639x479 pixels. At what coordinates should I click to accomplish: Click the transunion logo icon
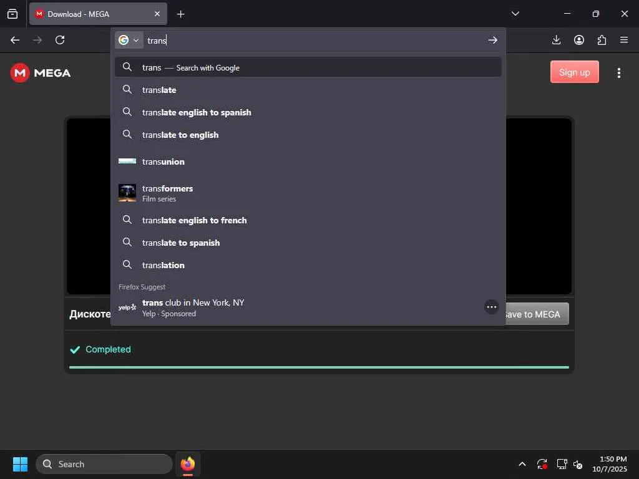(x=127, y=162)
